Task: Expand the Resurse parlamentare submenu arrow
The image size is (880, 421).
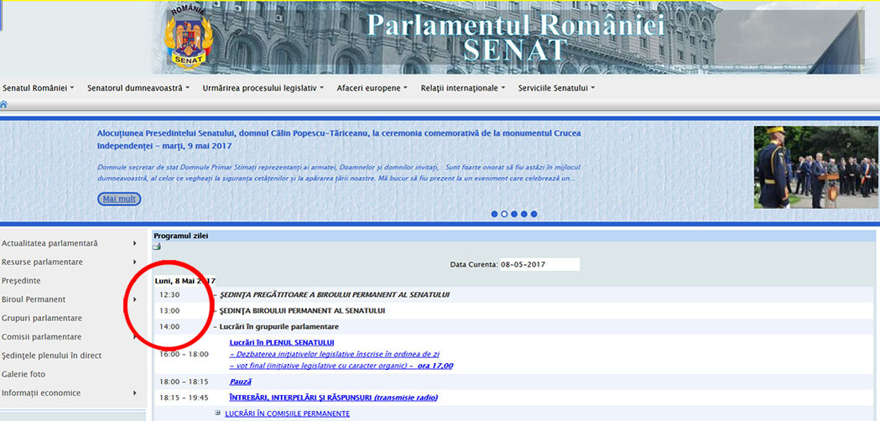Action: [135, 262]
